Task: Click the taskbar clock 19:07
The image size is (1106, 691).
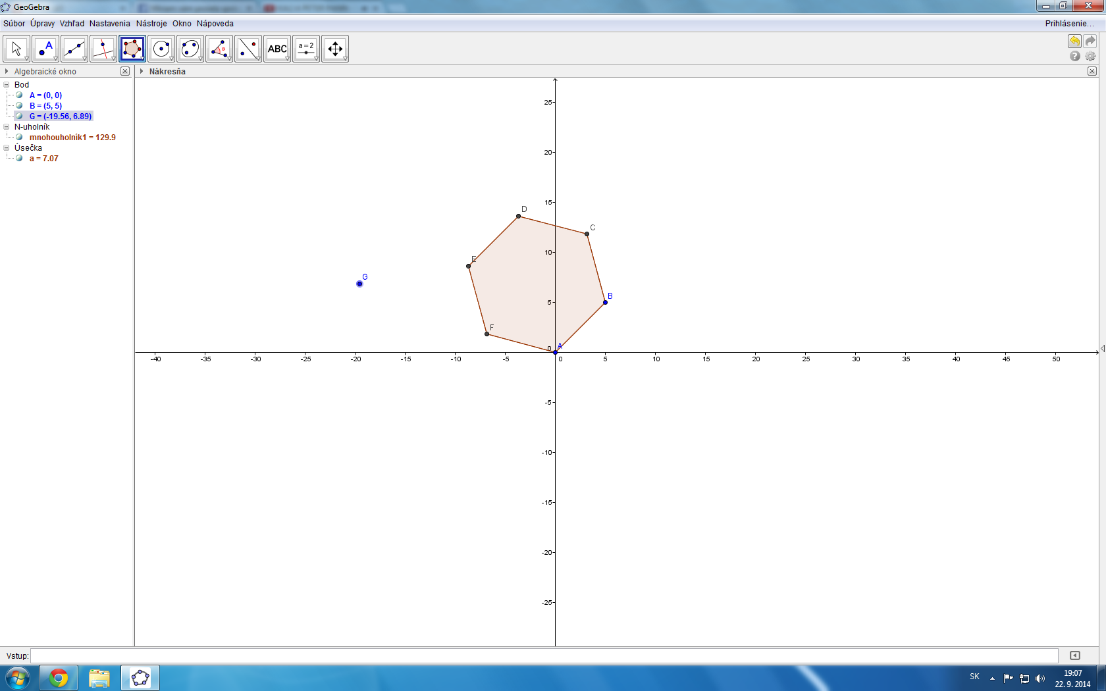Action: pos(1073,673)
